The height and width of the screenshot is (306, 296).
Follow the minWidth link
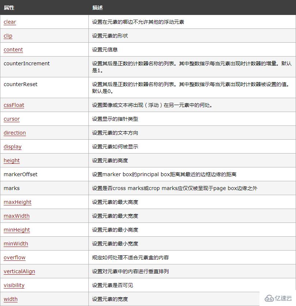coord(16,244)
